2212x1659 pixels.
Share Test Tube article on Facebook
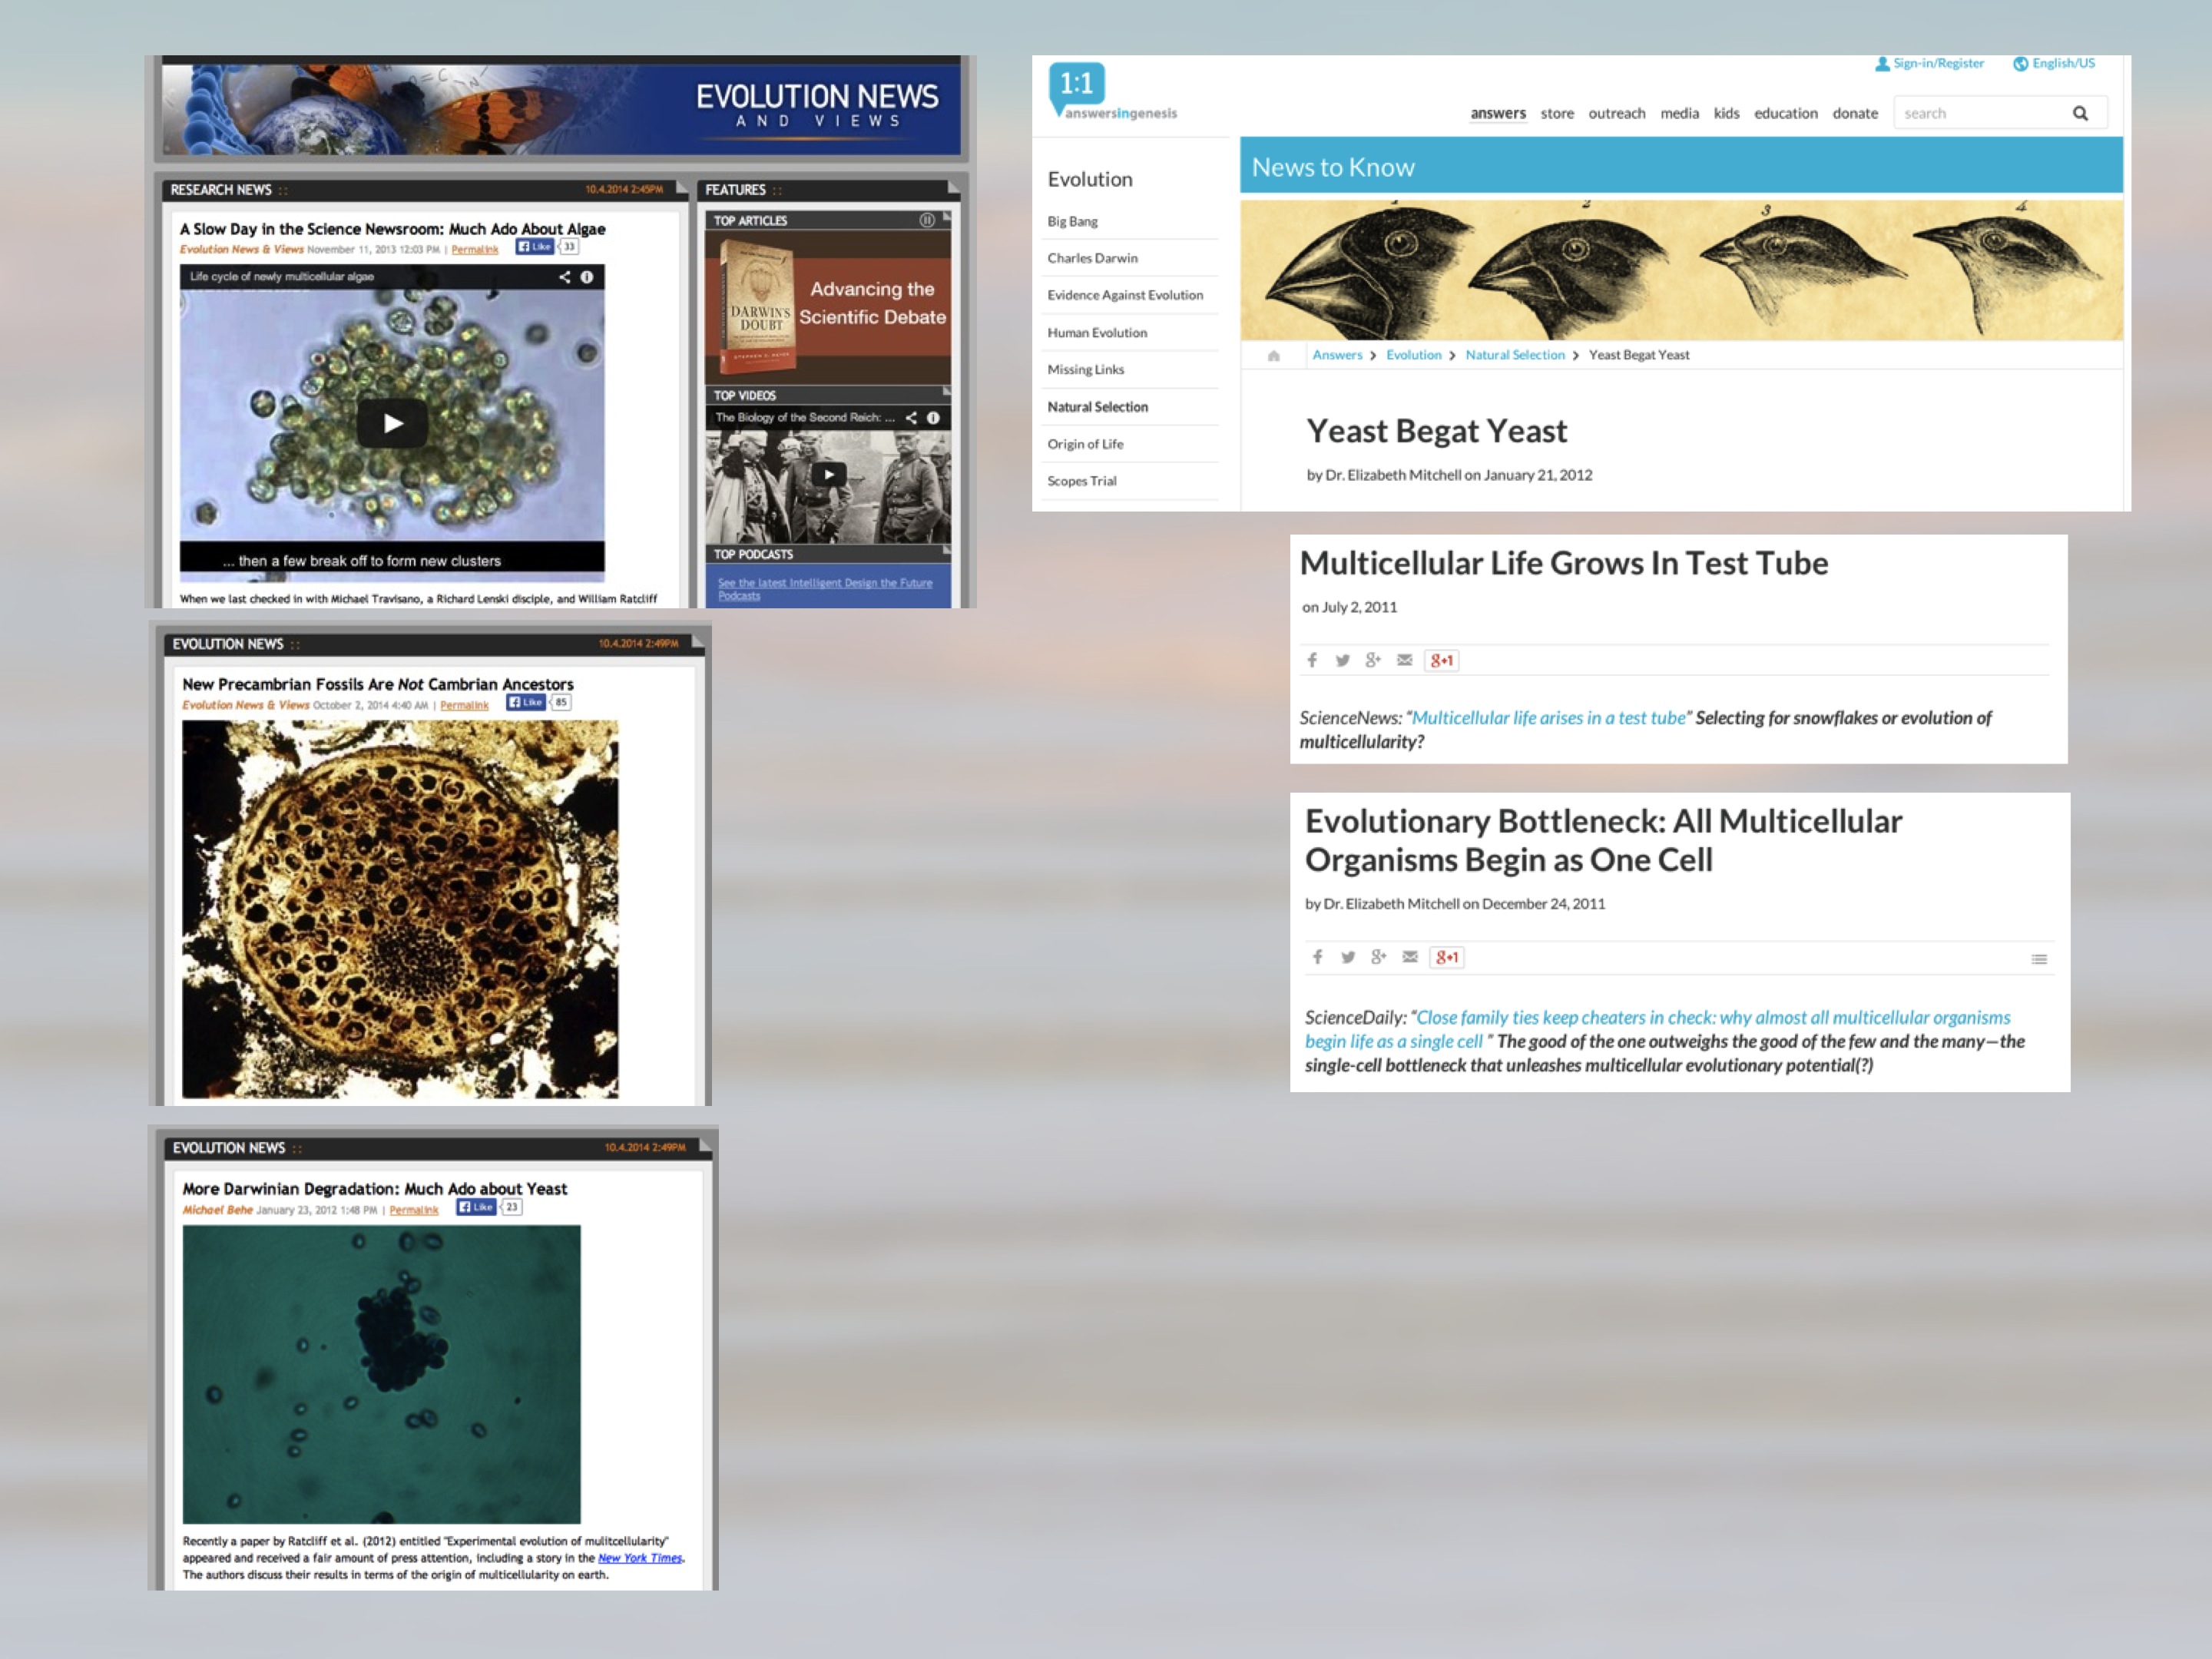(x=1312, y=660)
